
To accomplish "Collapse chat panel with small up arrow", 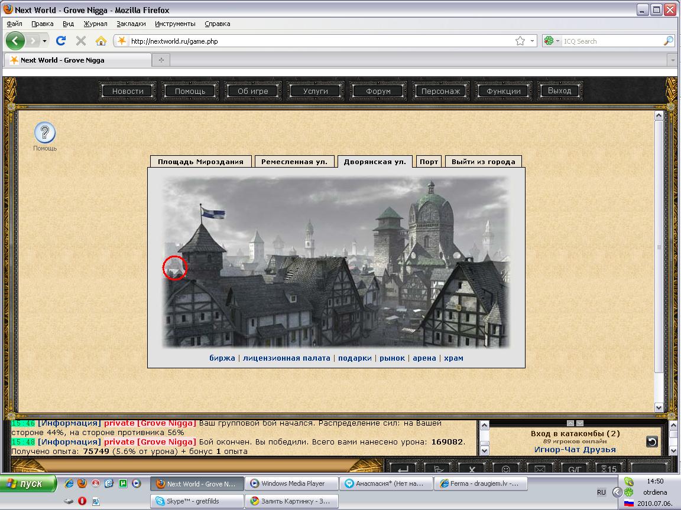I will (x=570, y=423).
